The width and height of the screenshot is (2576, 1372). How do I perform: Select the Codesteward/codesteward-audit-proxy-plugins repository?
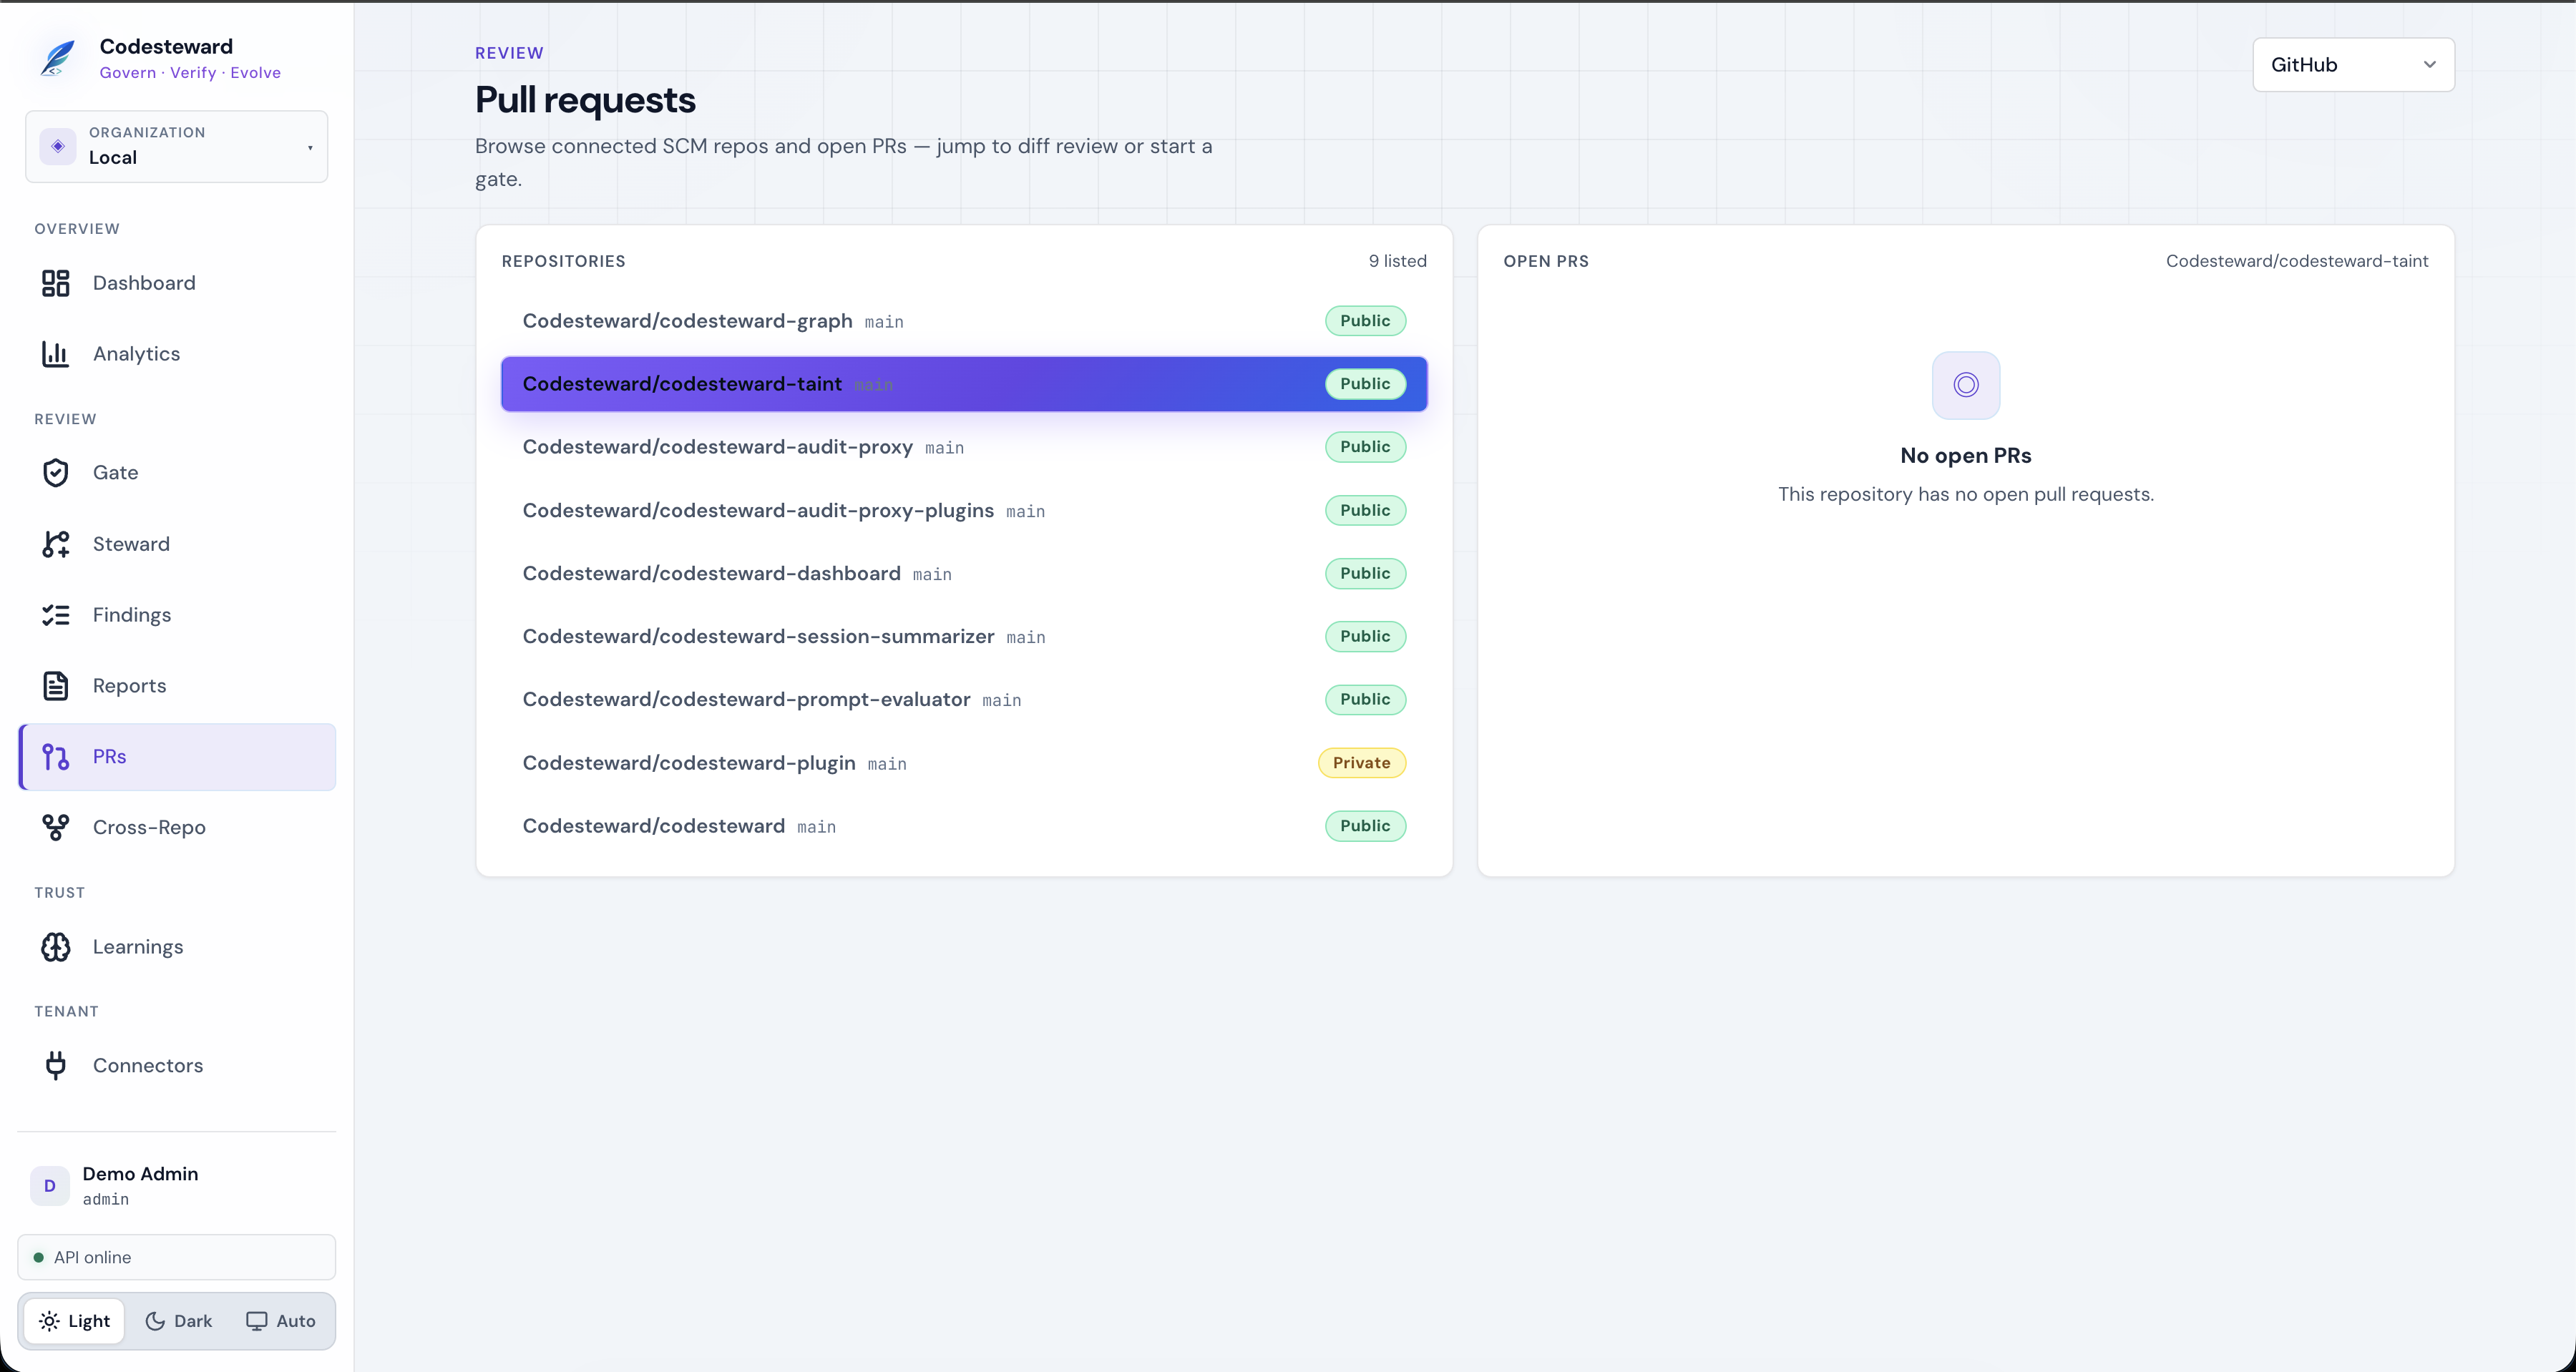click(x=964, y=510)
